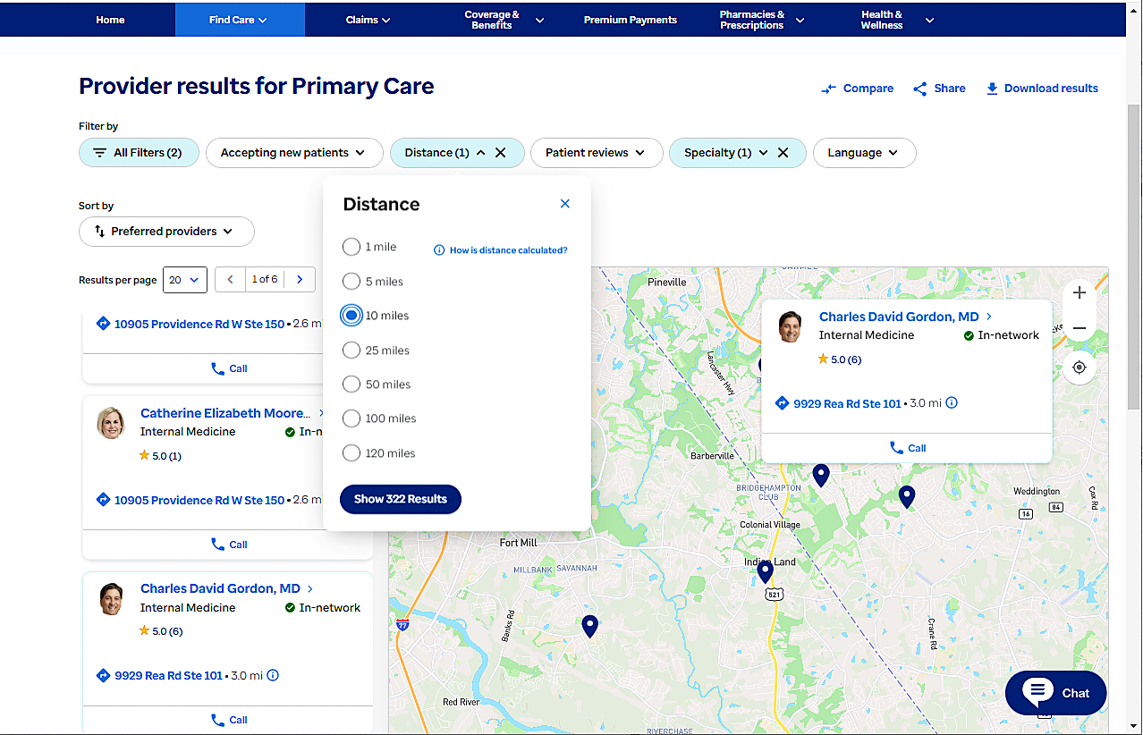Open Premium Payments menu item
Screen dimensions: 1143x735
[631, 20]
